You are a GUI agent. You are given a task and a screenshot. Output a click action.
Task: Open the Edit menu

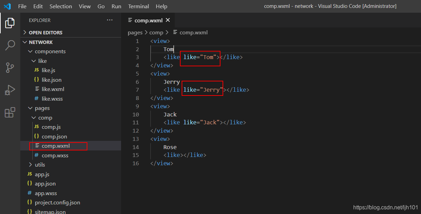[38, 6]
